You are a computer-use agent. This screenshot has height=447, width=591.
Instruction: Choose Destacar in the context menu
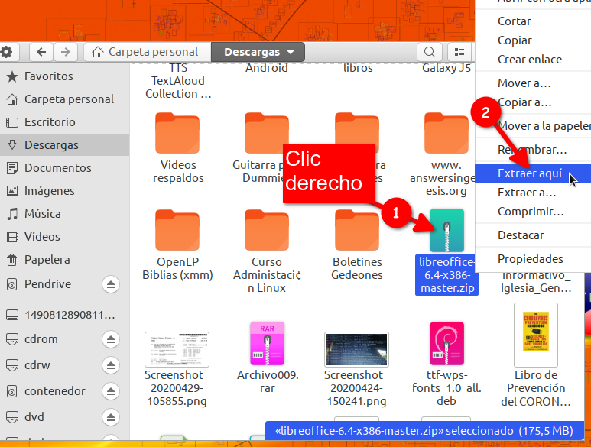pos(533,235)
